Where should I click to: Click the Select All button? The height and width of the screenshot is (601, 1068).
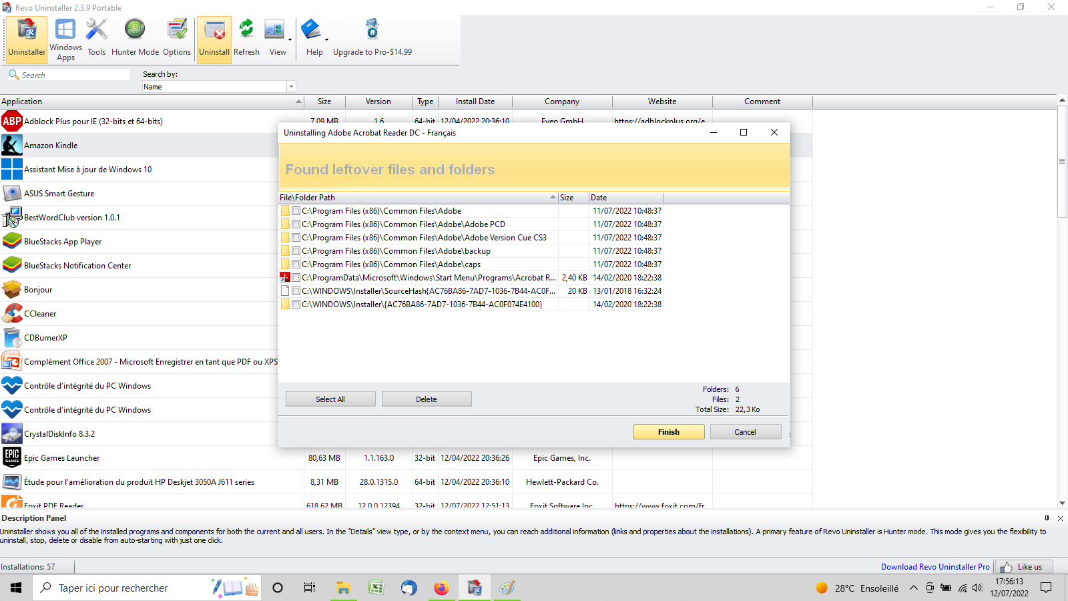click(330, 399)
